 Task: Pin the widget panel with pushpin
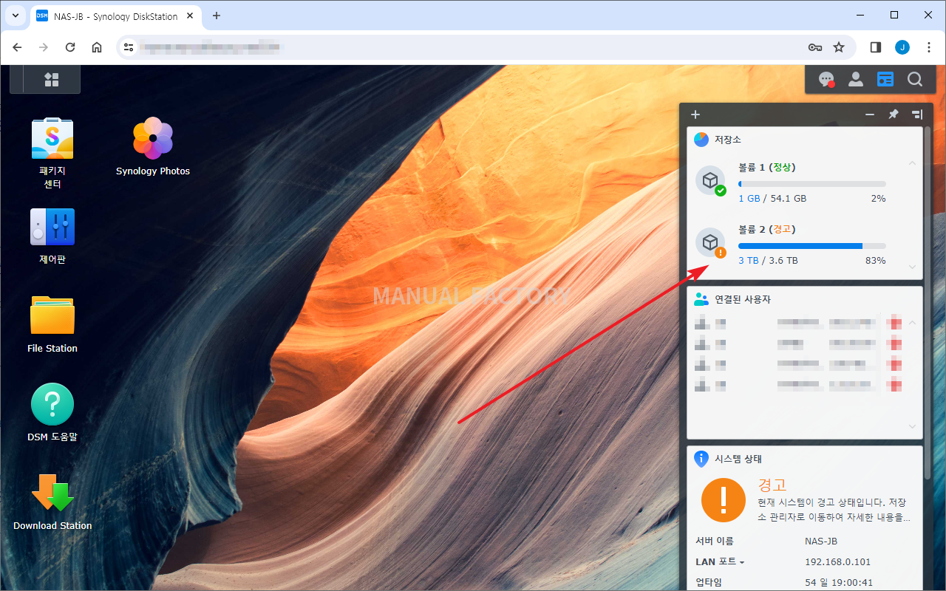tap(894, 115)
